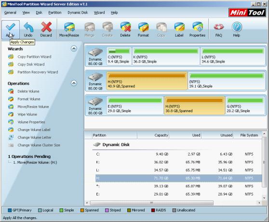Open the Partition menu

click(55, 13)
